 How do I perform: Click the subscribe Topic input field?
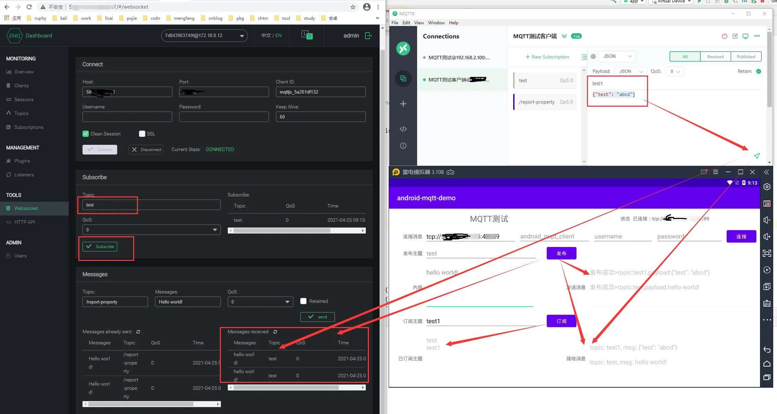[152, 205]
